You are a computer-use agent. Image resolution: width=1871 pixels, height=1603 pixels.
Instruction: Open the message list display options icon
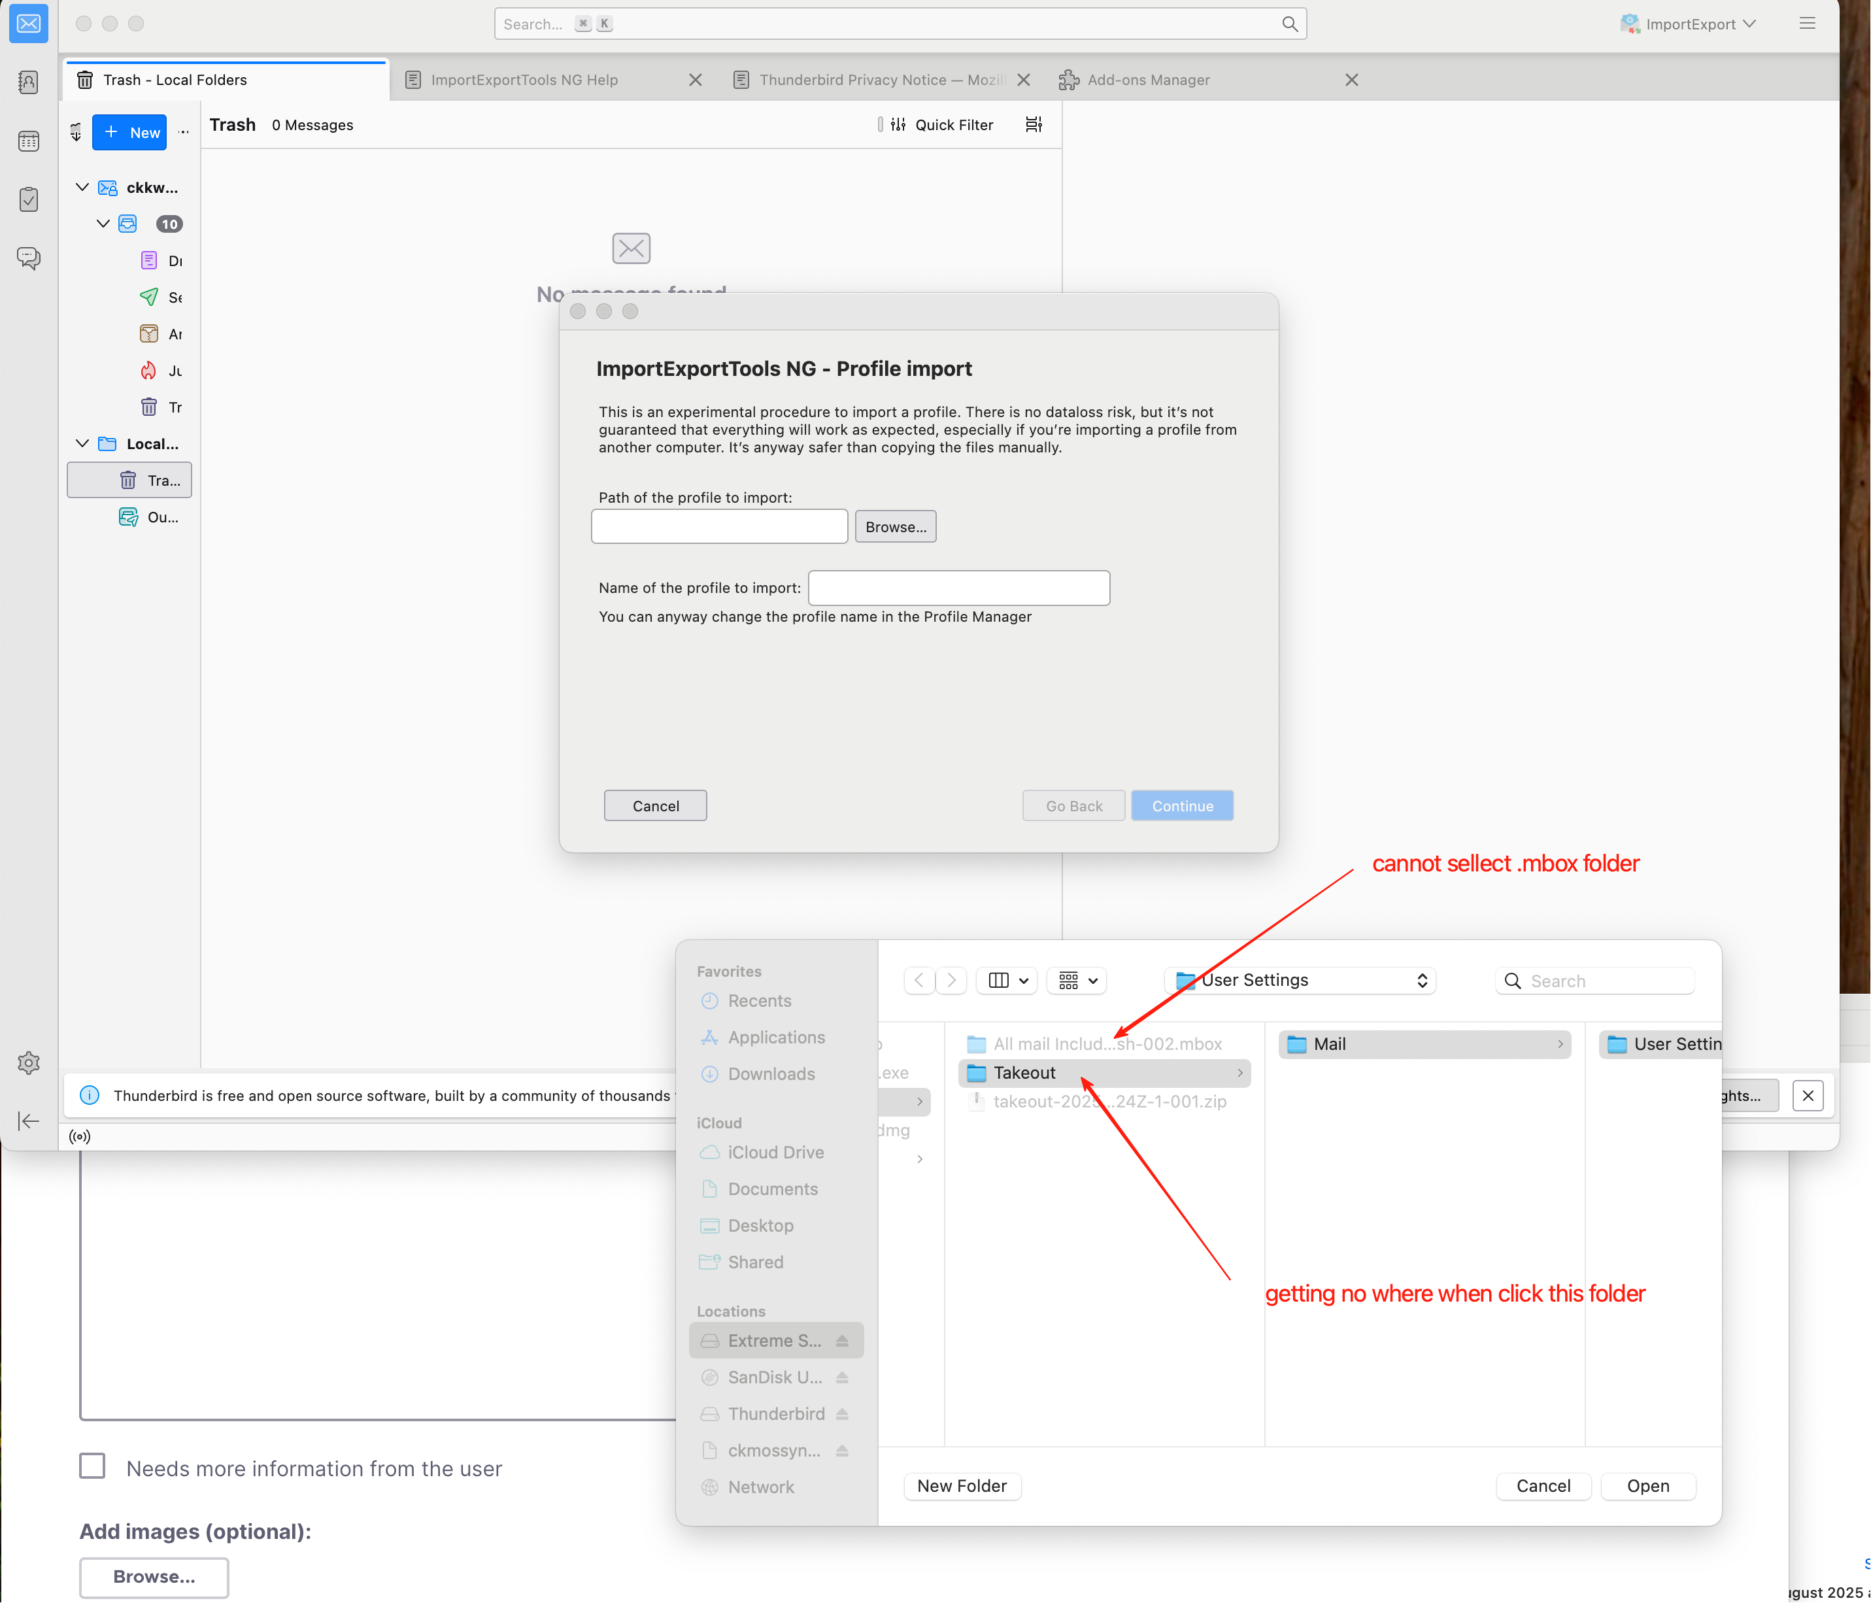click(1034, 125)
